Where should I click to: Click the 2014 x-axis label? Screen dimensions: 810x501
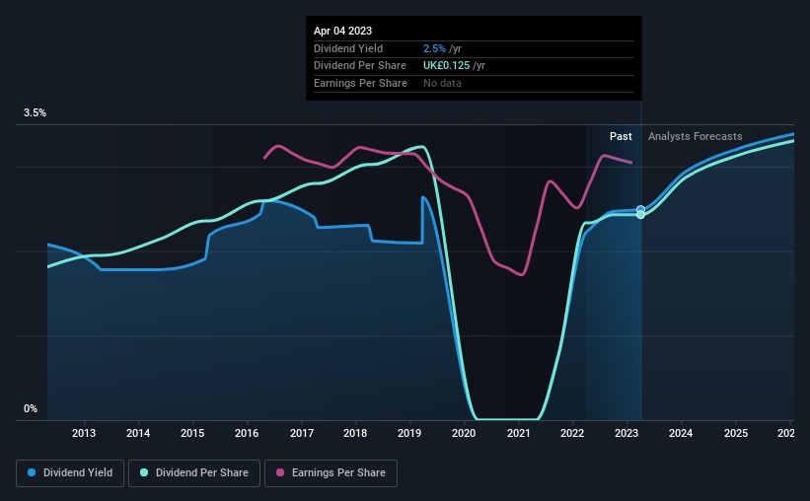click(138, 433)
